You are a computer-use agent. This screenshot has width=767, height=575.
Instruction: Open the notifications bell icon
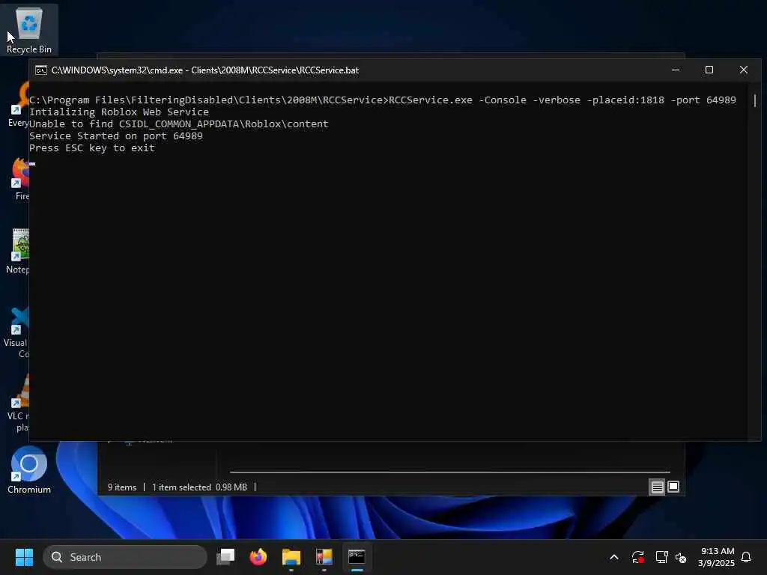[747, 557]
